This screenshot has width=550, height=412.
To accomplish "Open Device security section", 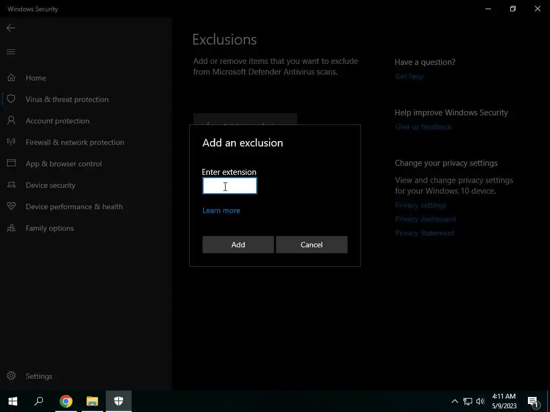I will point(50,185).
